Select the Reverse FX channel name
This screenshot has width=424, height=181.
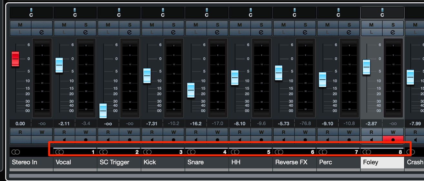click(x=291, y=162)
